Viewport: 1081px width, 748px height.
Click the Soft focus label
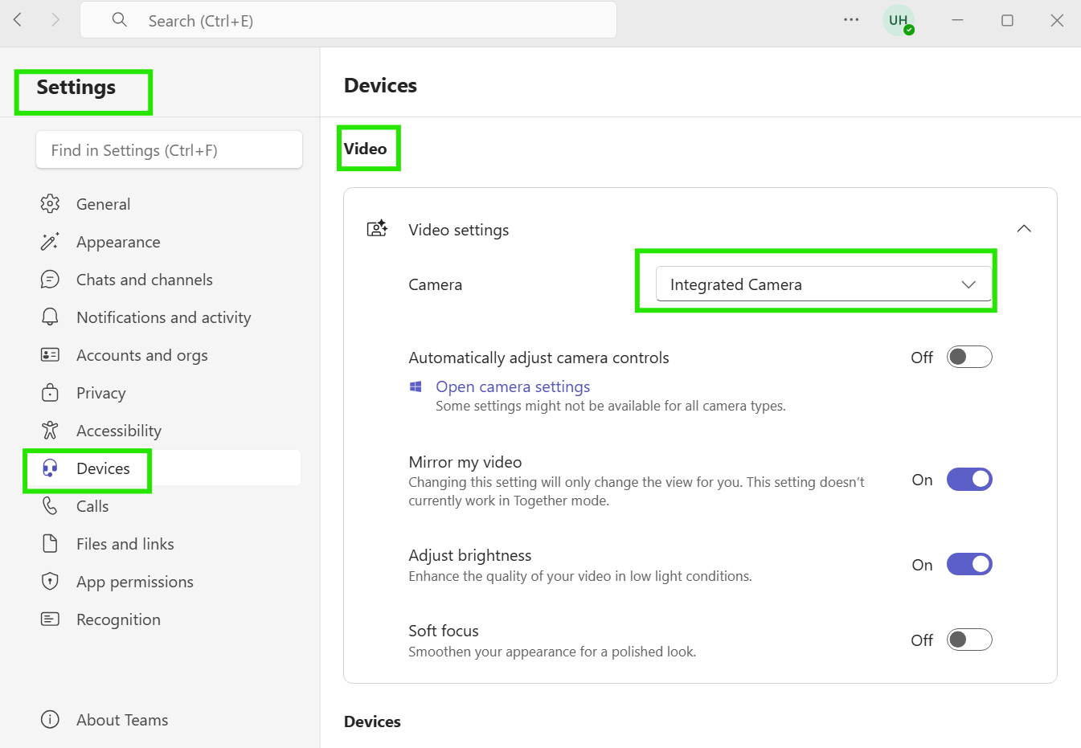(x=444, y=631)
